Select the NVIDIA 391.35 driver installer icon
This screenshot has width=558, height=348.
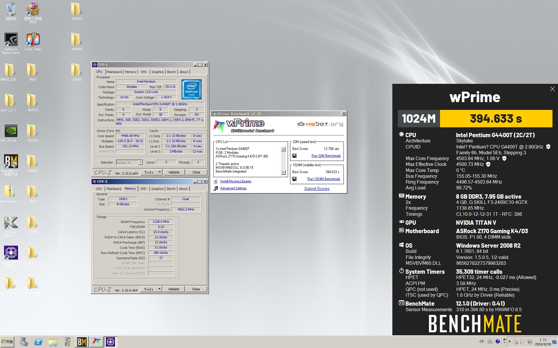11,133
